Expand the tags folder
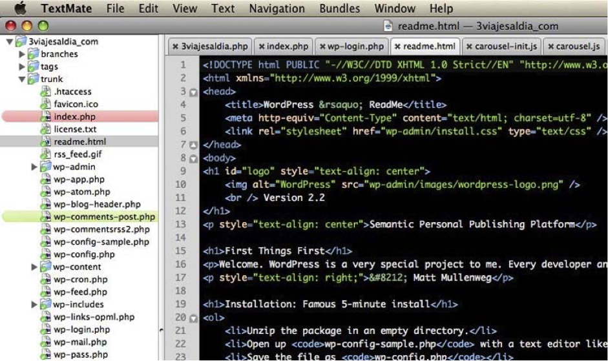 (22, 67)
